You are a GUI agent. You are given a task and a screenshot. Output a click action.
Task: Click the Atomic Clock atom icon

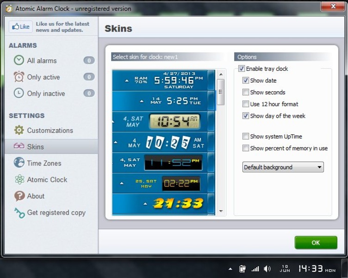tap(19, 179)
